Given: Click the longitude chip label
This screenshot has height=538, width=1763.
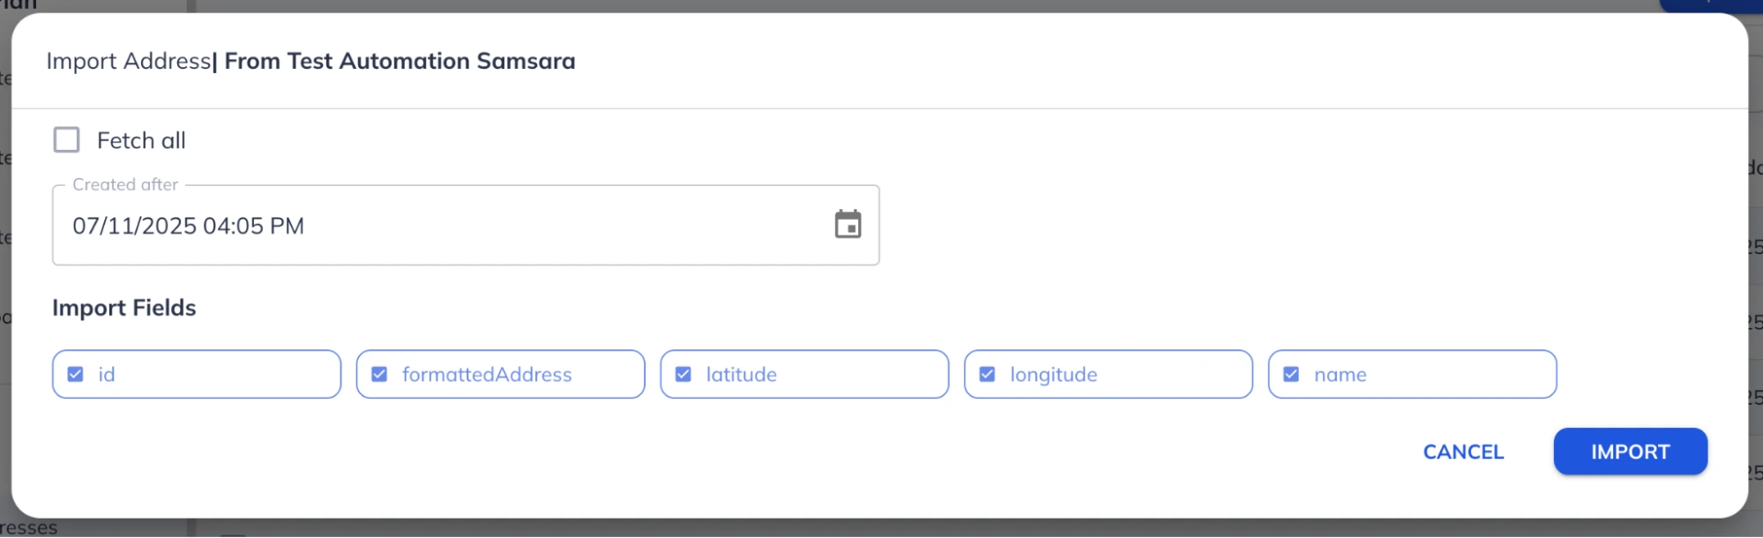Looking at the screenshot, I should 1054,375.
